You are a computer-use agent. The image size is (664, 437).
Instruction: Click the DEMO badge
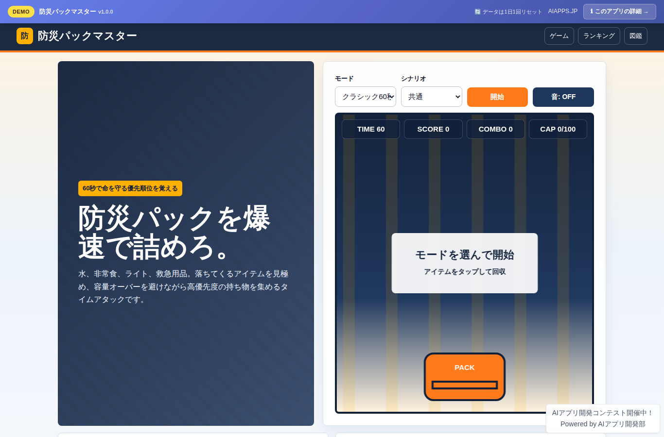(21, 12)
